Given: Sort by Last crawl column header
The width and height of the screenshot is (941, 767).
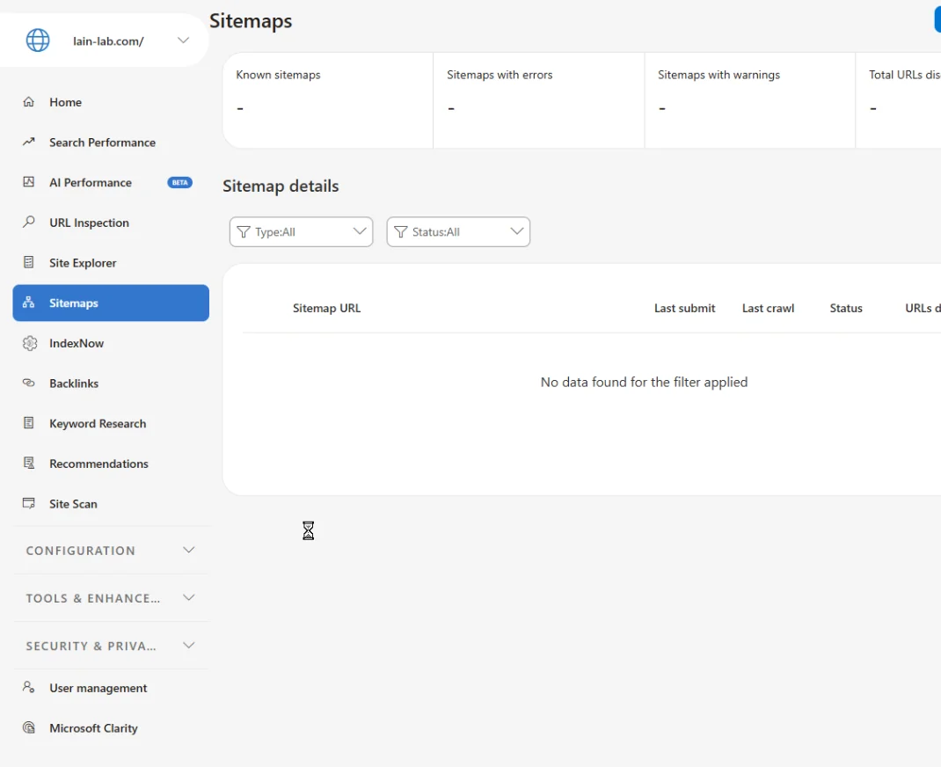Looking at the screenshot, I should pos(768,309).
